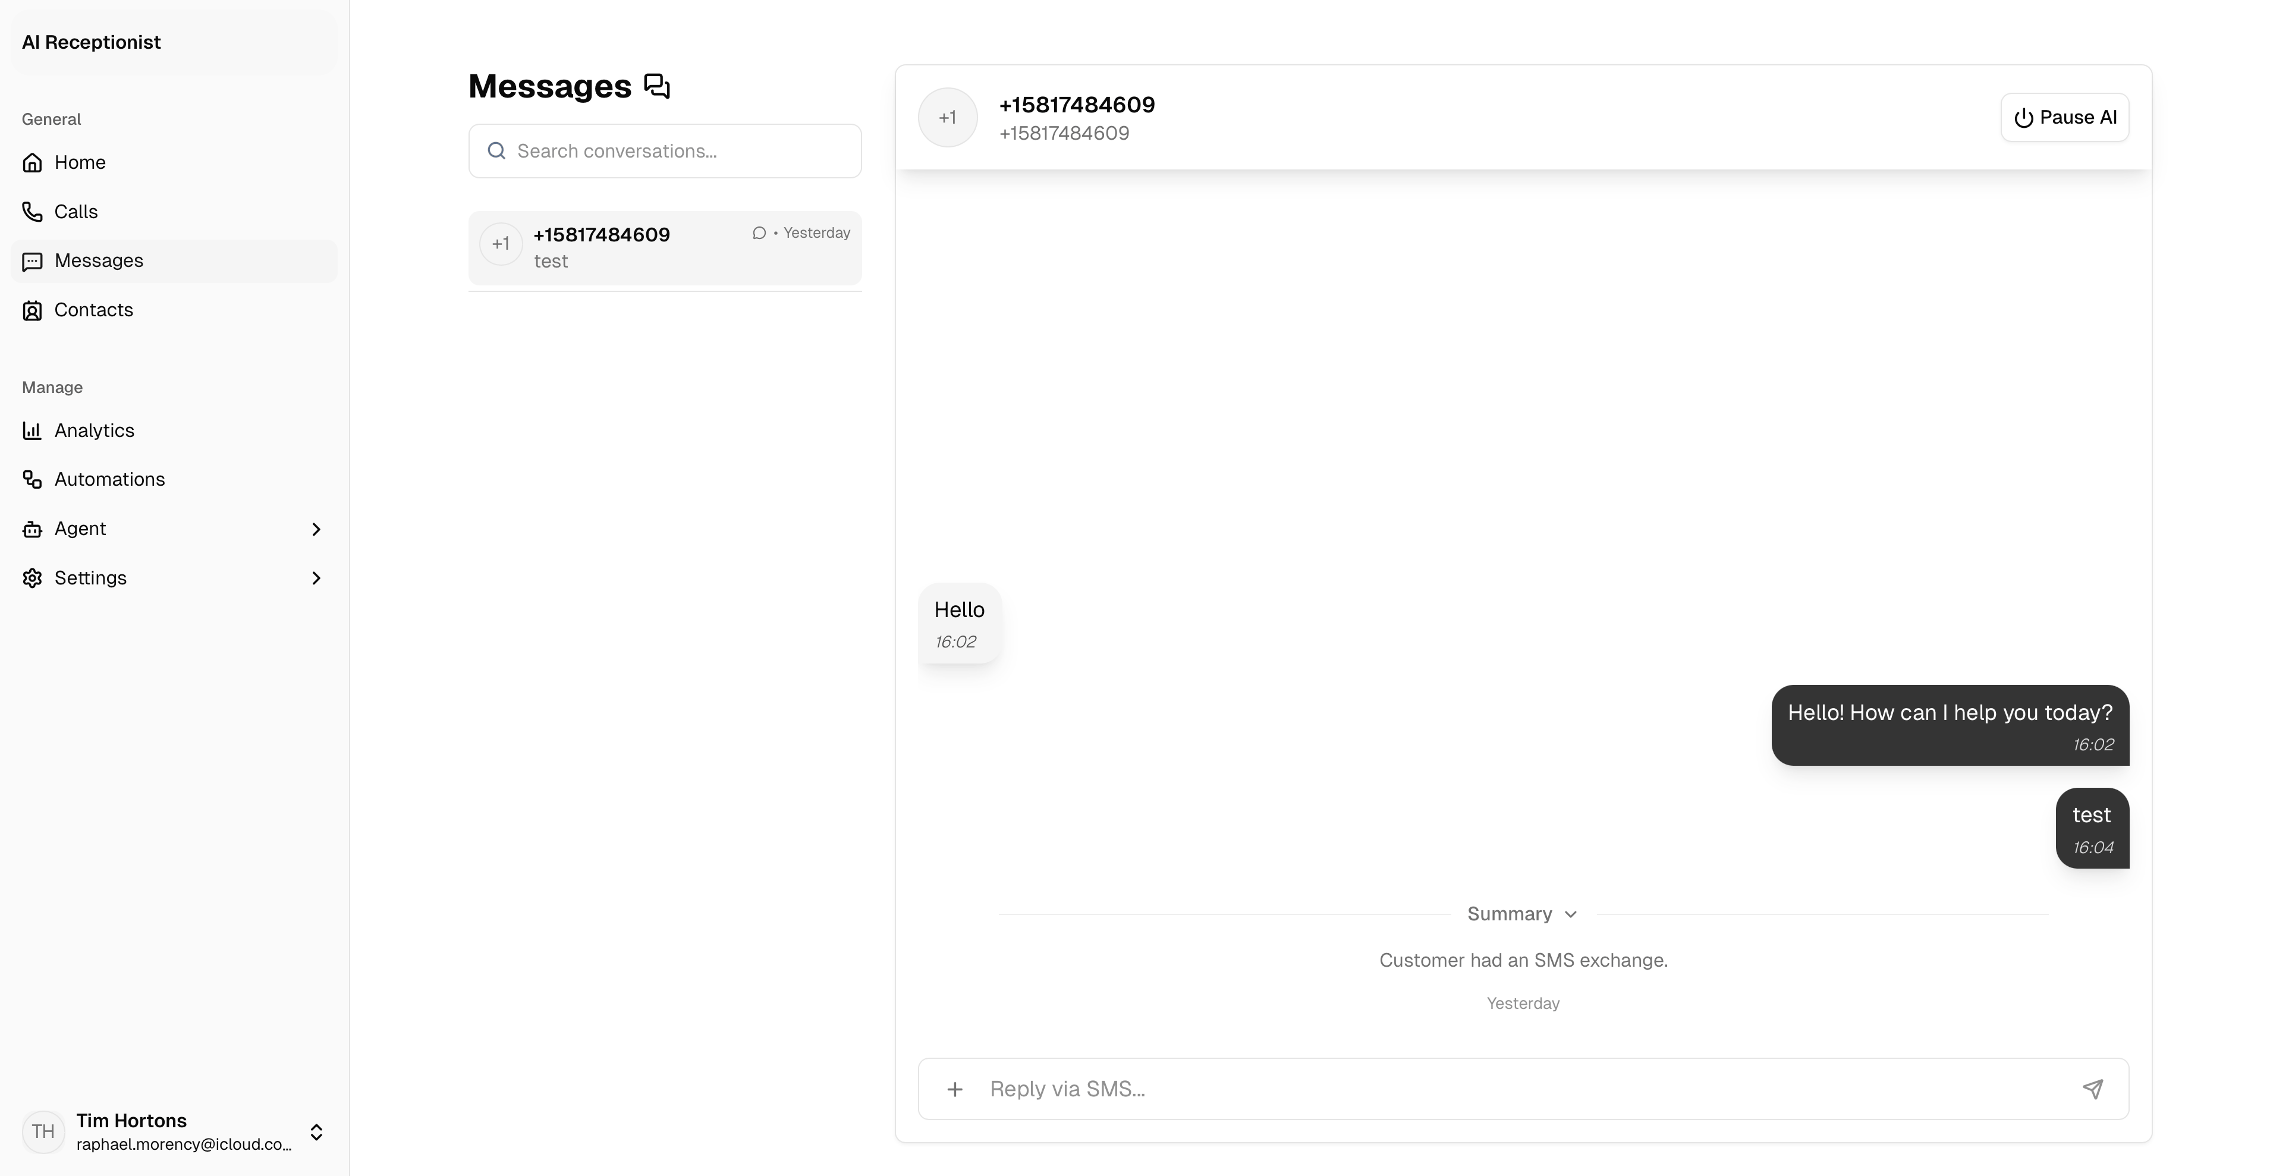The width and height of the screenshot is (2270, 1176).
Task: Click the "Hello! How can I help you today?" bubble
Action: tap(1950, 725)
